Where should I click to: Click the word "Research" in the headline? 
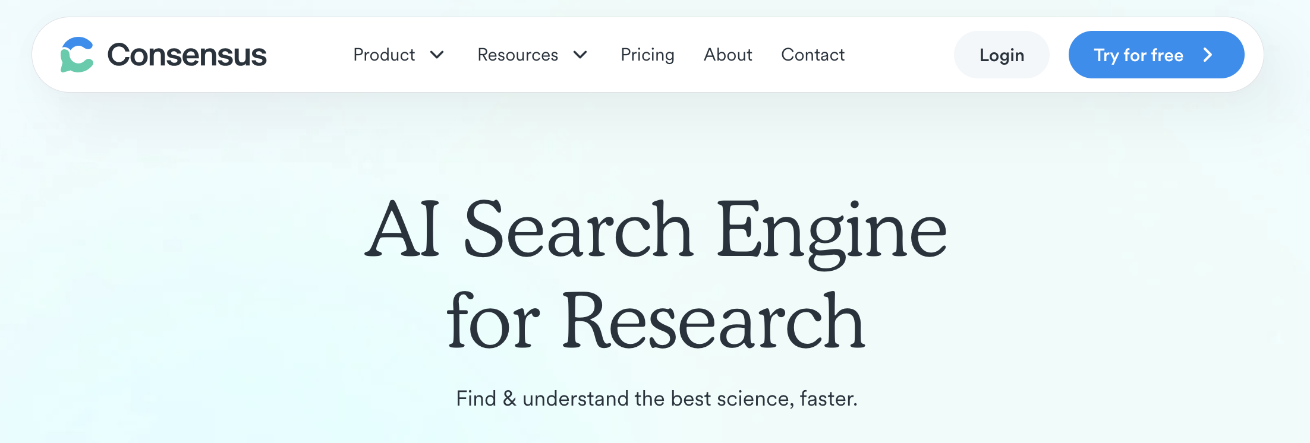[713, 321]
